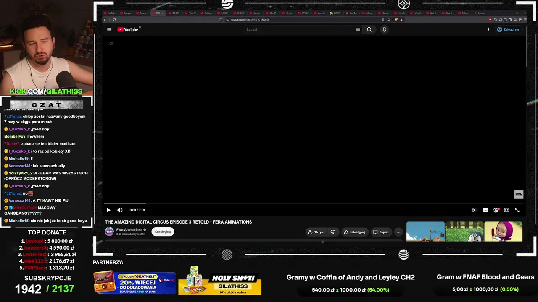Viewport: 538px width, 302px height.
Task: Click the magnifier search button
Action: pyautogui.click(x=369, y=29)
